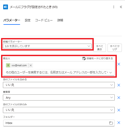Click the すべてクリア button
The image size is (125, 129).
(x=115, y=48)
